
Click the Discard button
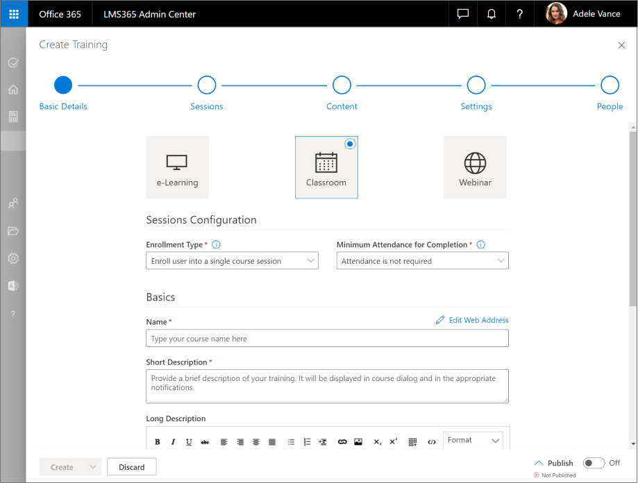pyautogui.click(x=131, y=467)
